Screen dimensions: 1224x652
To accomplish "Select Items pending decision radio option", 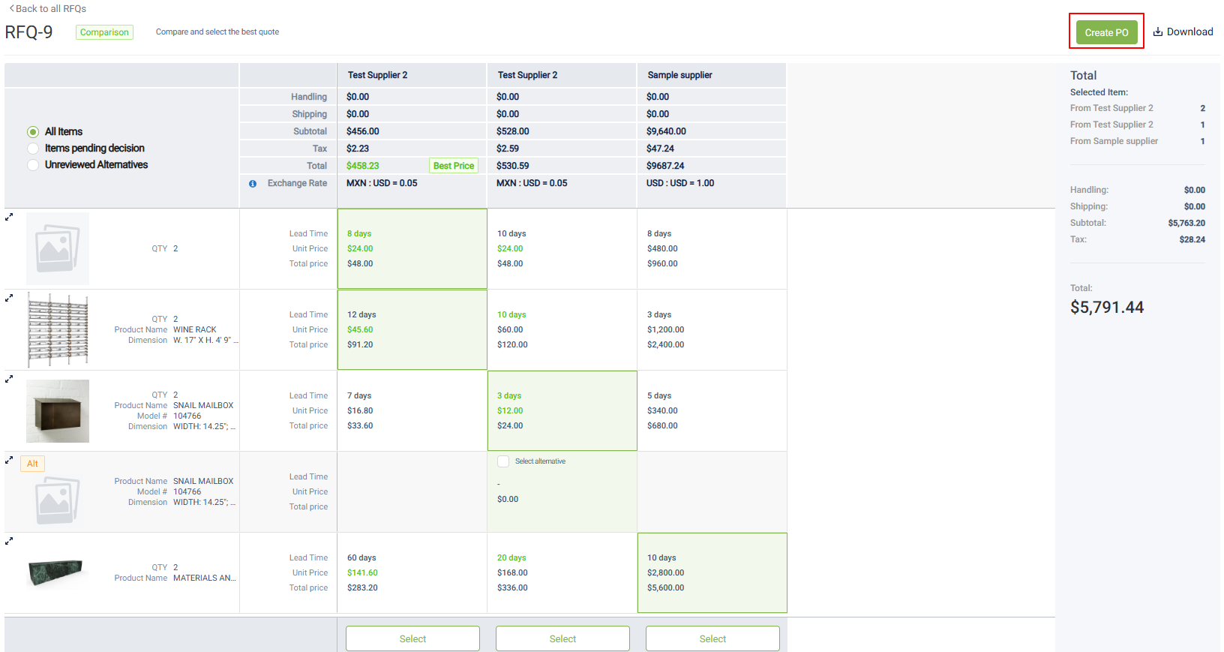I will pos(33,149).
